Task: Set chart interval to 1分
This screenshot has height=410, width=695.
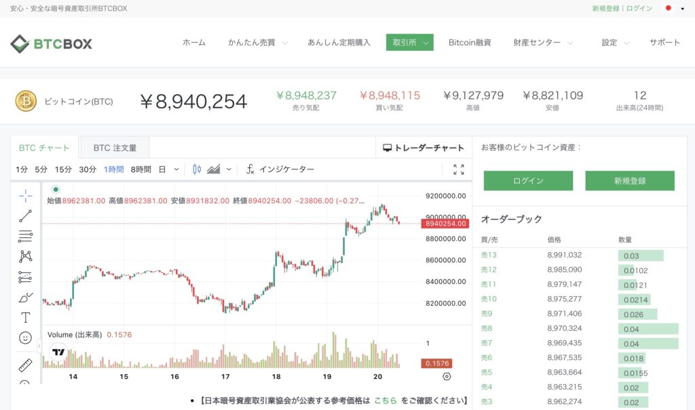Action: [22, 169]
